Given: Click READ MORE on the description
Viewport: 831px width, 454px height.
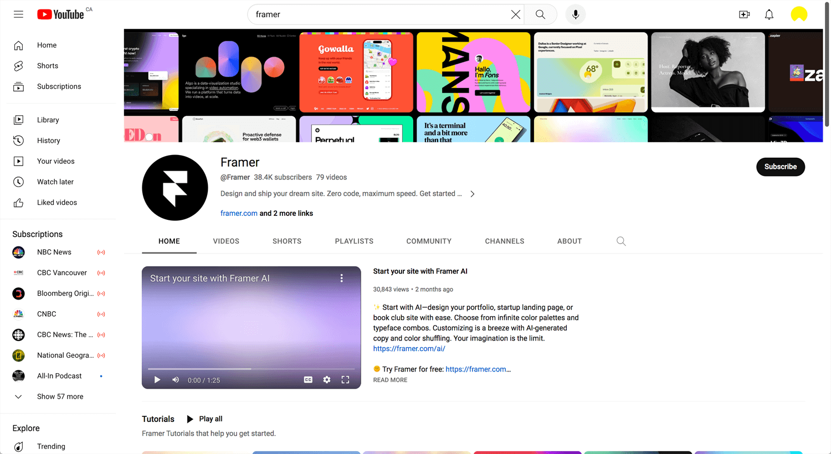Looking at the screenshot, I should coord(390,380).
